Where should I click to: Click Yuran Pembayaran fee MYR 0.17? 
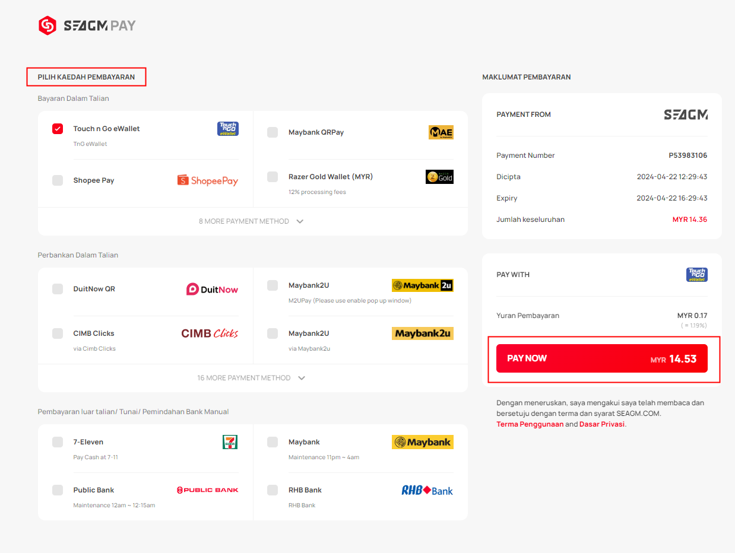[x=692, y=316]
